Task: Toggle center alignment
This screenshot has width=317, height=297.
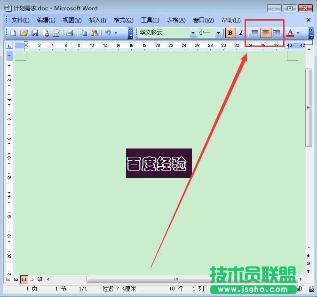Action: tap(266, 33)
